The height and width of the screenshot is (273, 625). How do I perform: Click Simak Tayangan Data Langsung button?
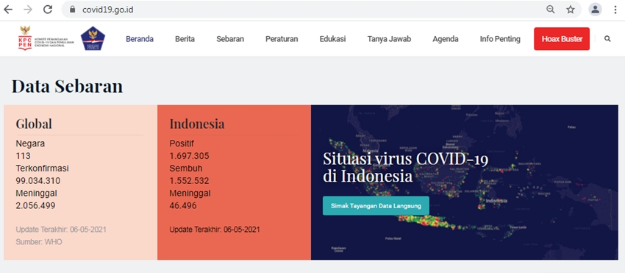(376, 206)
